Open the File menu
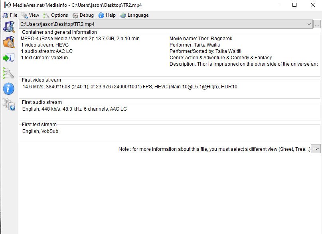Screen dimensions: 322x234 (x=10, y=15)
